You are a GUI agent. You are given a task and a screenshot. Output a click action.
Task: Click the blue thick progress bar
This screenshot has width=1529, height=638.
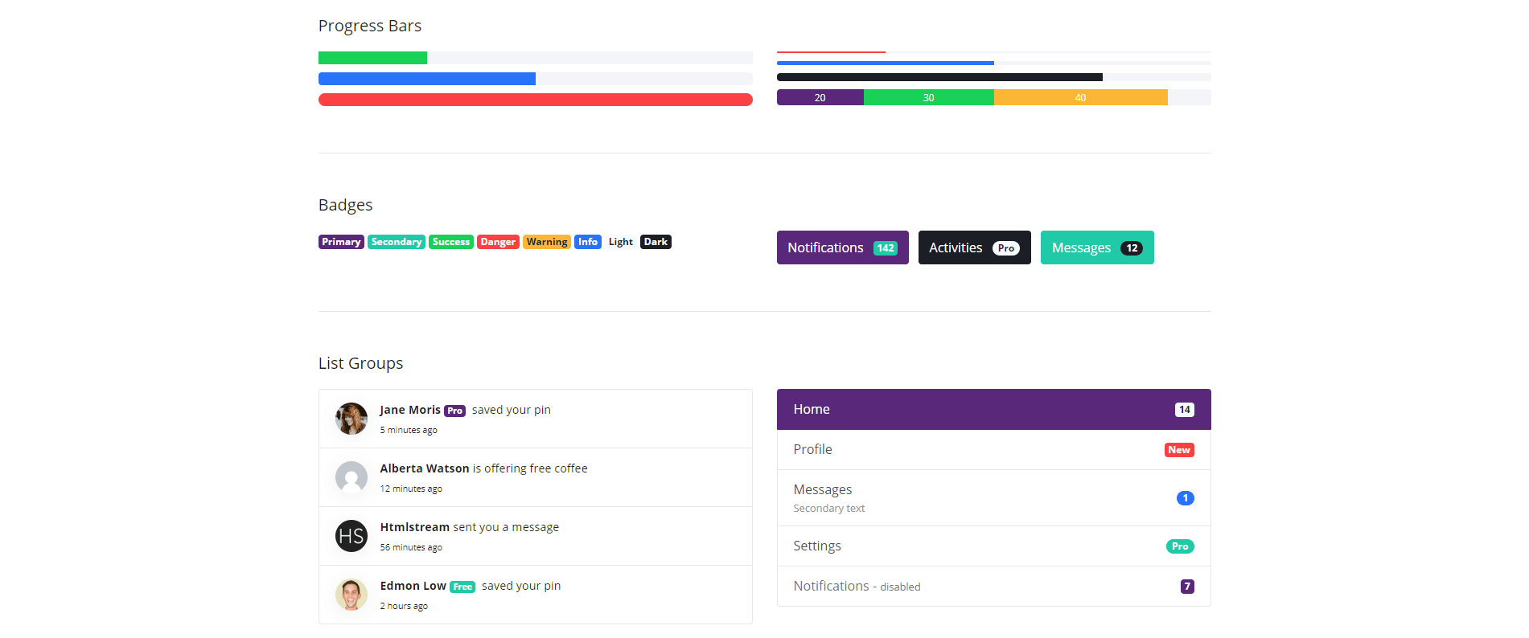(x=427, y=79)
